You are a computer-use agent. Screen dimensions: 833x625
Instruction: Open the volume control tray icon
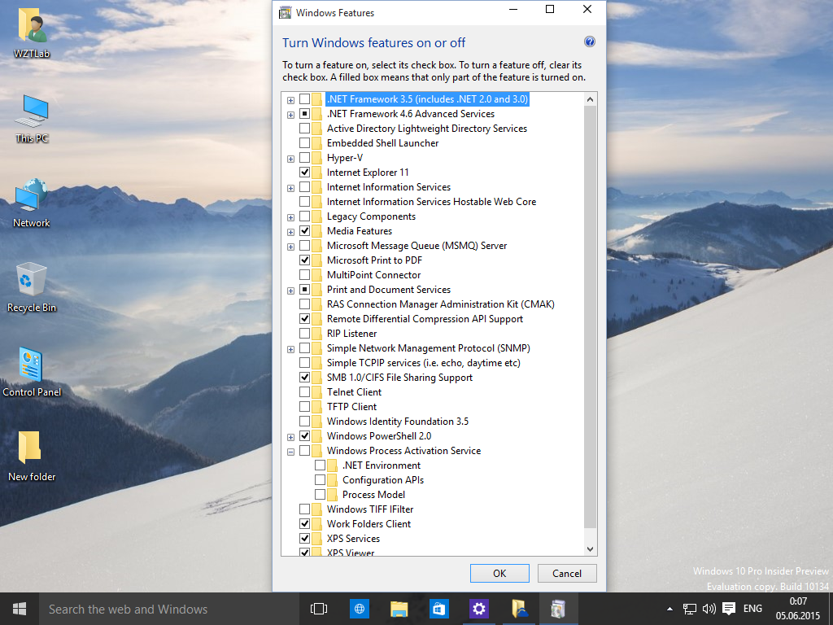pos(709,609)
